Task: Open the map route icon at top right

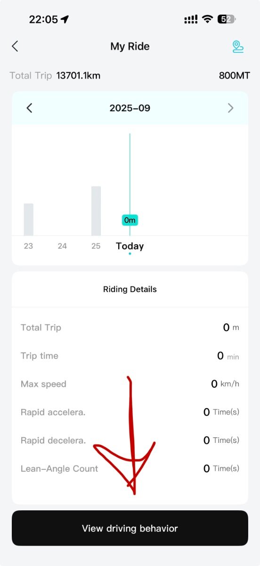Action: coord(238,46)
